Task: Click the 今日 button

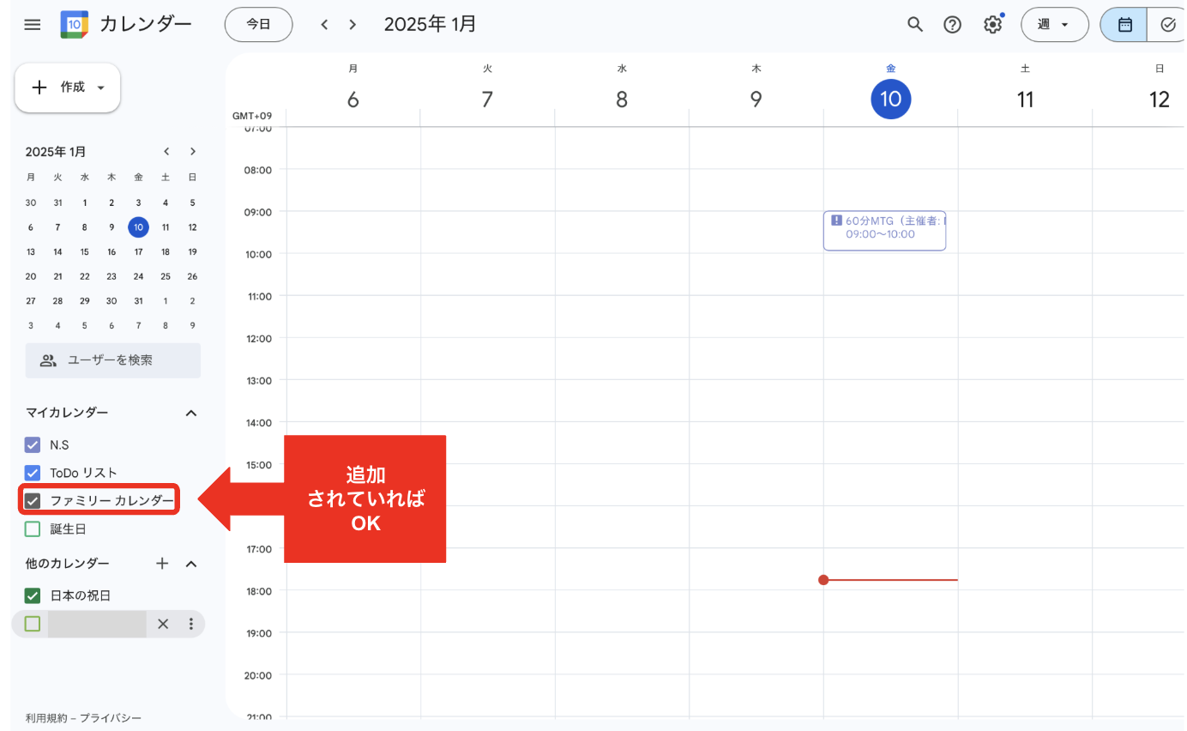Action: [x=258, y=25]
